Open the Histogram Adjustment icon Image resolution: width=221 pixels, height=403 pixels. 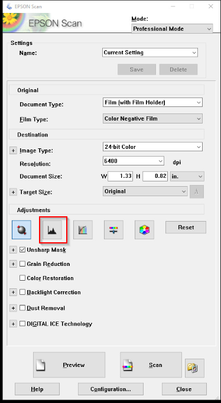coord(53,230)
